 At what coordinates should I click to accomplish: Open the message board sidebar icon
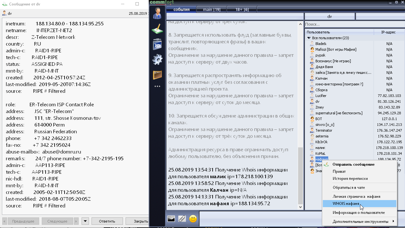(x=157, y=44)
